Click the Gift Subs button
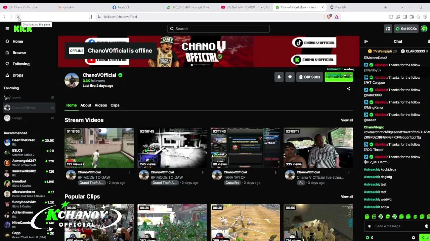This screenshot has width=430, height=241. [309, 77]
